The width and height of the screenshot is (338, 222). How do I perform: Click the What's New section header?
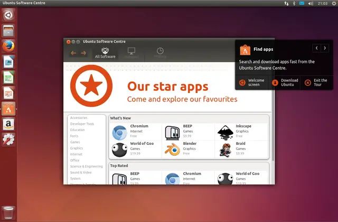[120, 118]
